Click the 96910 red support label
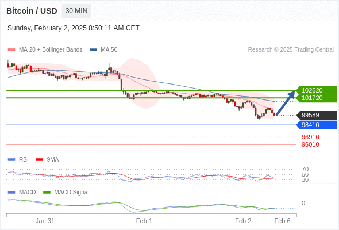Image resolution: width=339 pixels, height=230 pixels. (x=310, y=137)
